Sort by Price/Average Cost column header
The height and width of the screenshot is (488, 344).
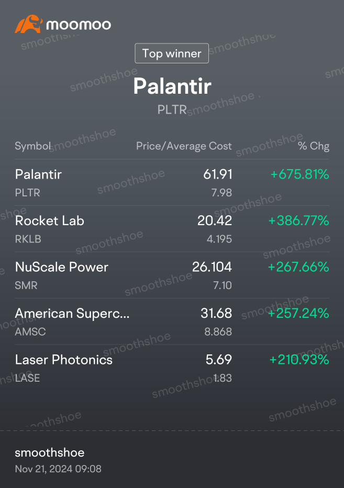(184, 146)
